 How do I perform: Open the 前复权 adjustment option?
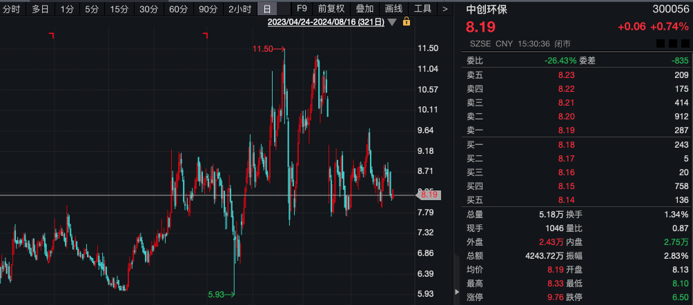click(x=331, y=9)
